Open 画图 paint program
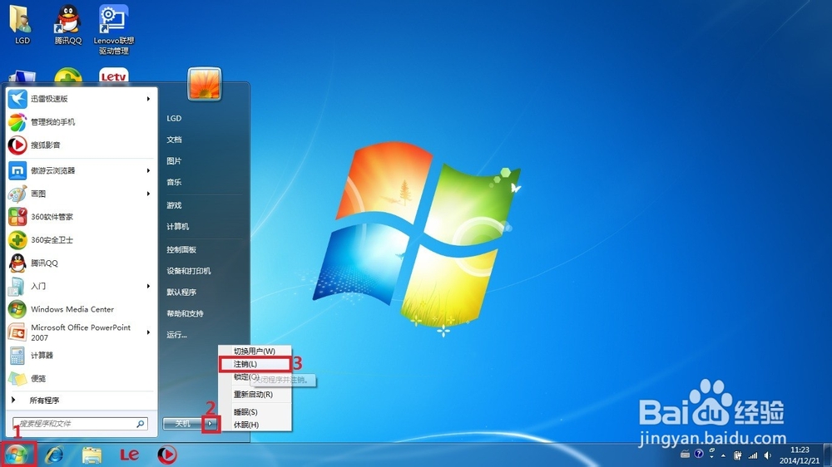The width and height of the screenshot is (832, 467). click(82, 194)
